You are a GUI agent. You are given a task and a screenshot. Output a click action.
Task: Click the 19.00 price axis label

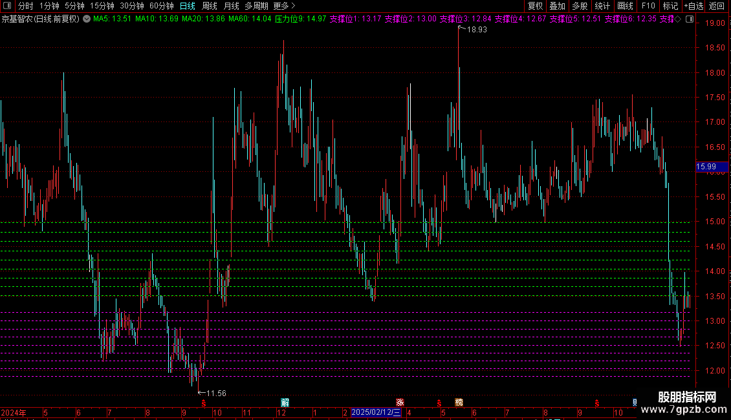click(715, 23)
